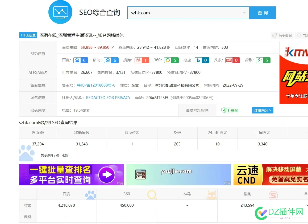Click 爱站排行榜 439 text

(55, 156)
